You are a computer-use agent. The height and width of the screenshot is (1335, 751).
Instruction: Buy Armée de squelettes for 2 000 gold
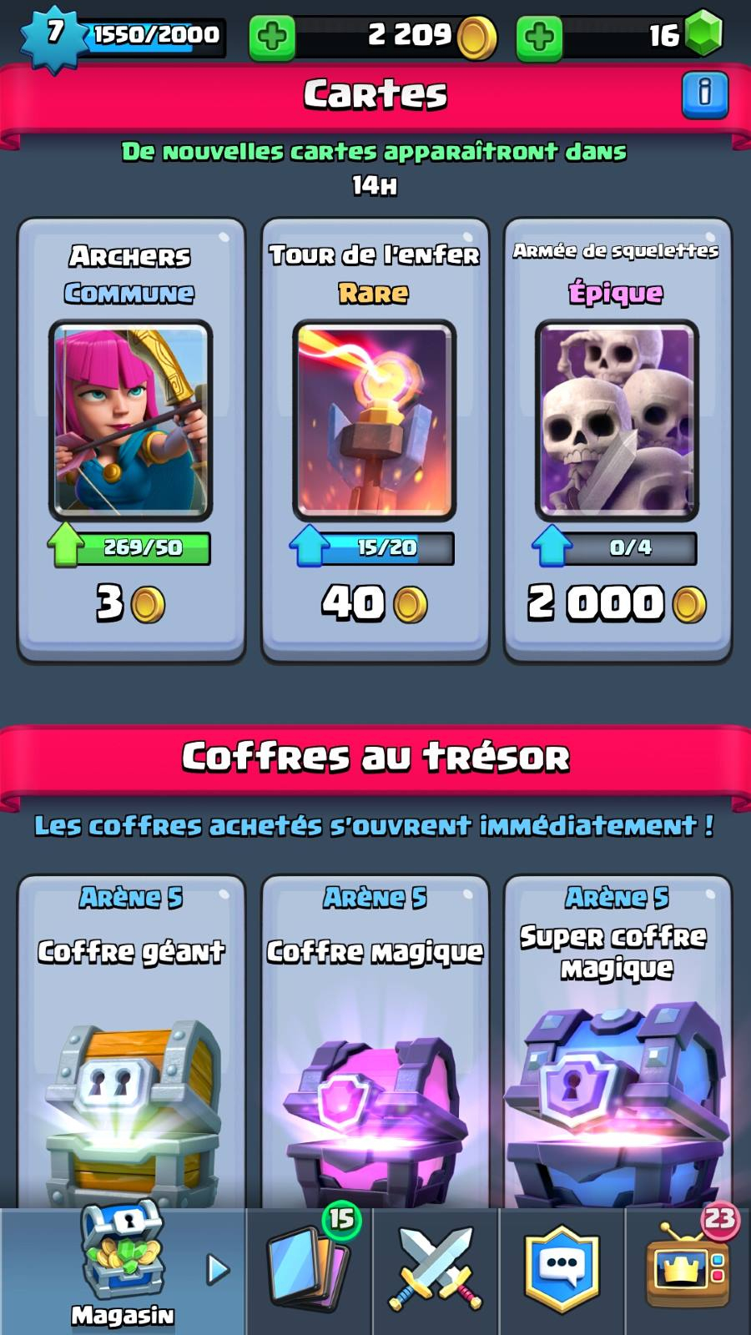[x=617, y=604]
